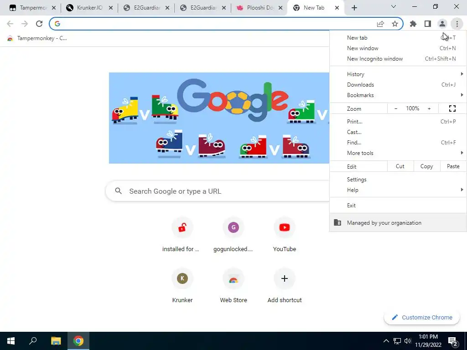Screen dimensions: 467x350
Task: Open the 'installed for ...' shortcut
Action: [x=182, y=235]
